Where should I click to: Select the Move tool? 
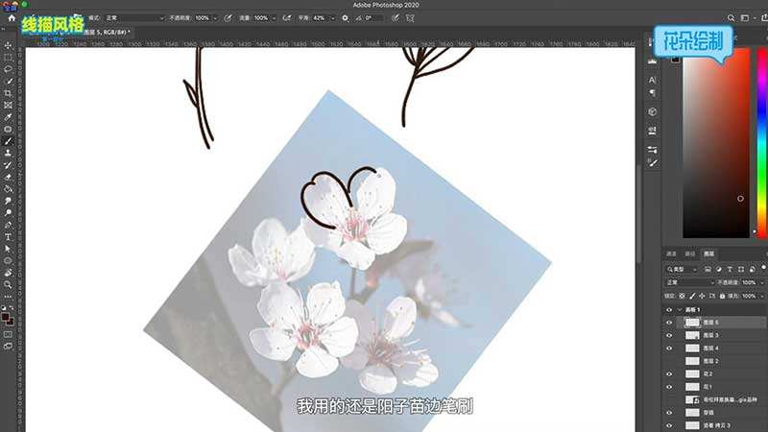coord(8,45)
